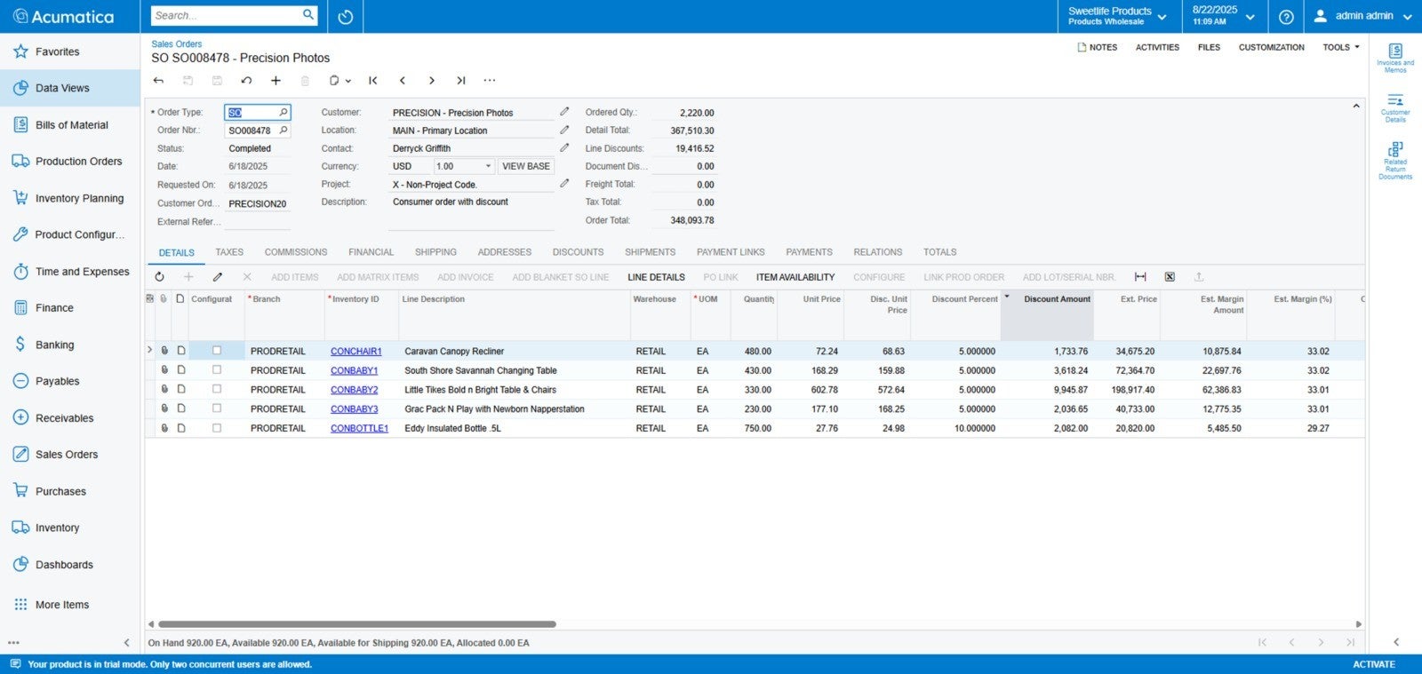Open CONBOTTLE1 inventory item link
The image size is (1422, 674).
point(360,428)
